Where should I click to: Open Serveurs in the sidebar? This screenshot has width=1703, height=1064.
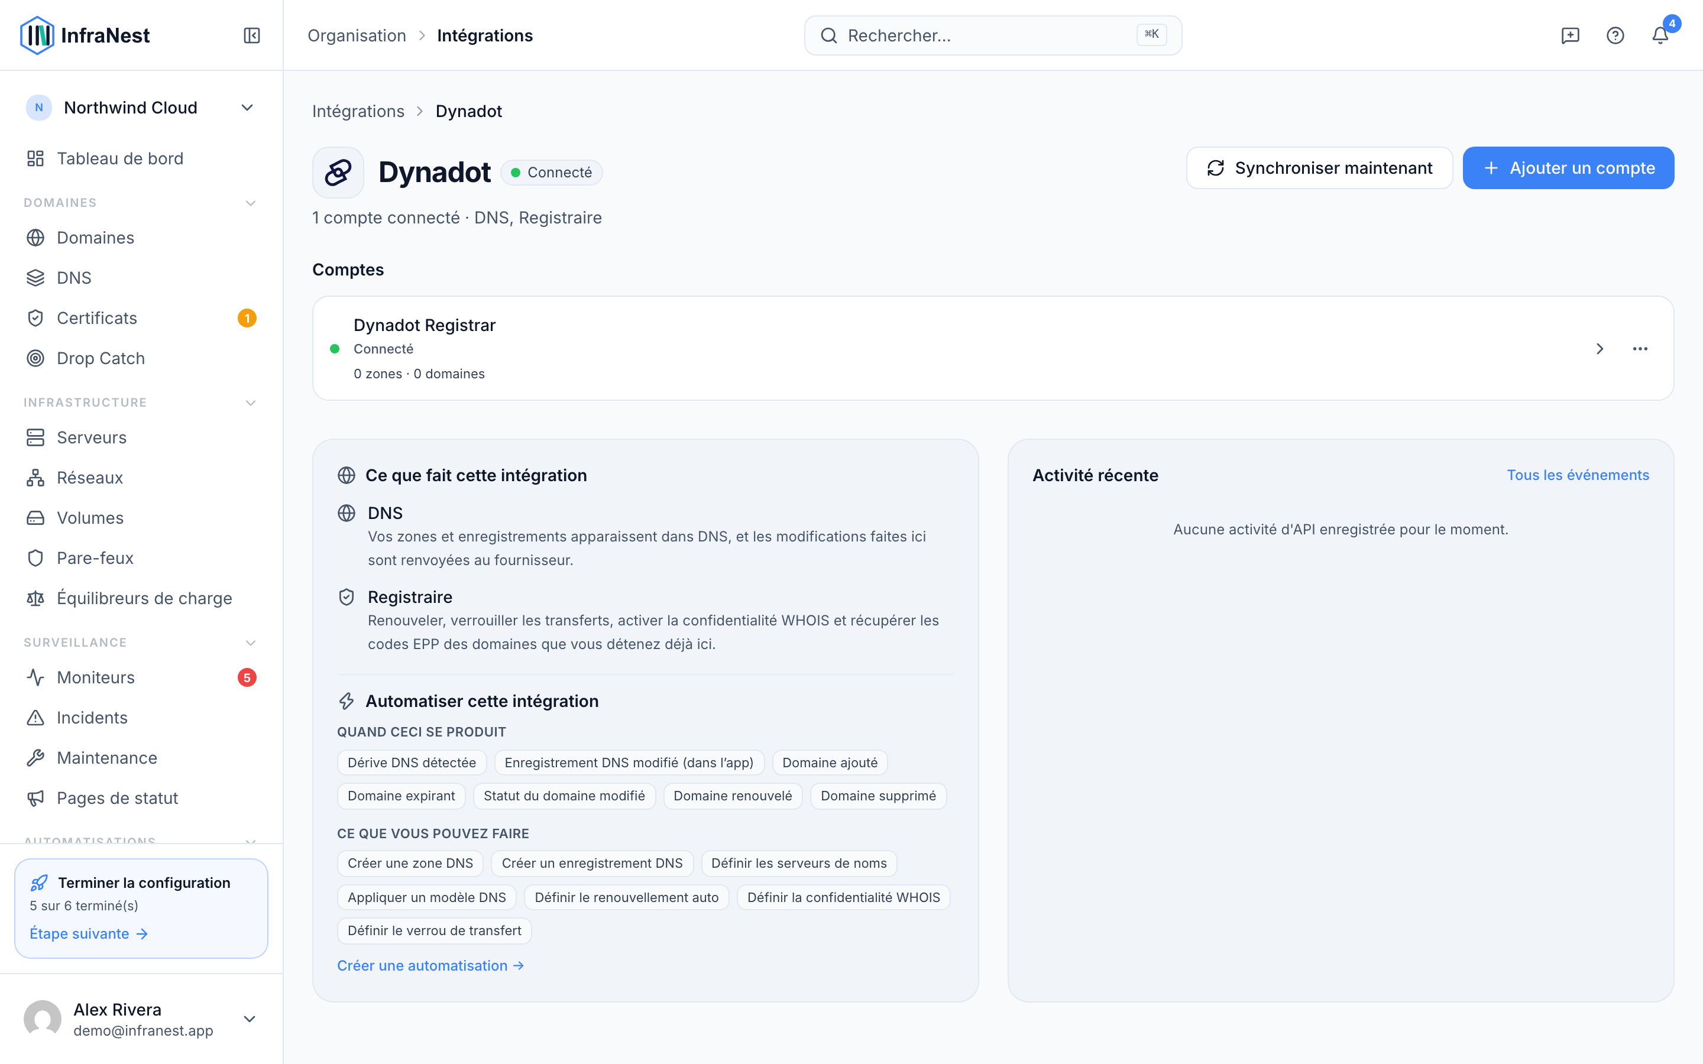141,437
